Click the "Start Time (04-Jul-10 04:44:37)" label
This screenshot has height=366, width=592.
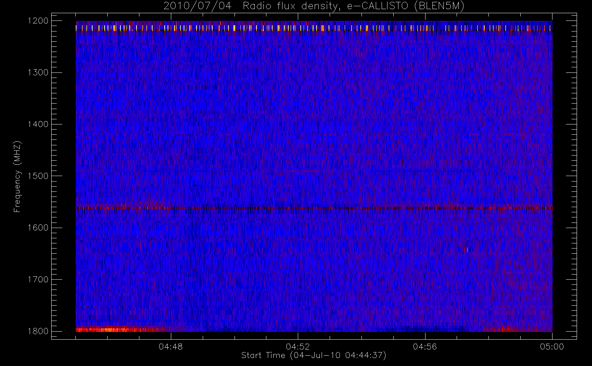[314, 355]
